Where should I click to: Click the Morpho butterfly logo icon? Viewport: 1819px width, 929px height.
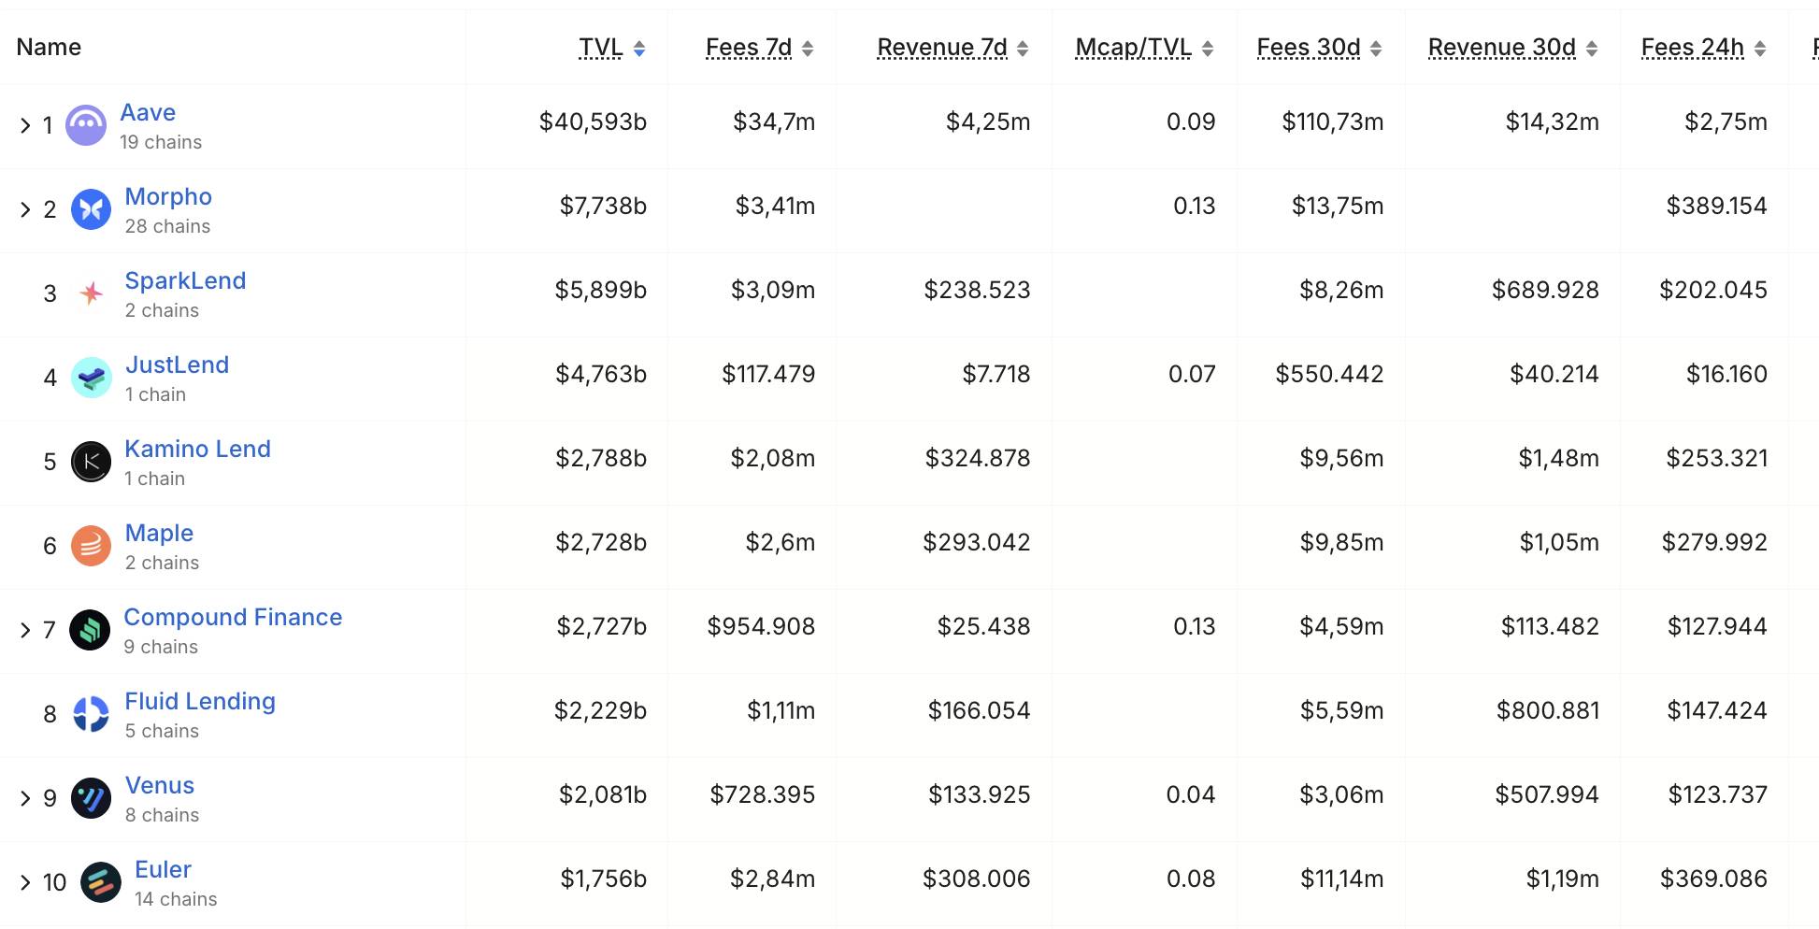[x=92, y=209]
